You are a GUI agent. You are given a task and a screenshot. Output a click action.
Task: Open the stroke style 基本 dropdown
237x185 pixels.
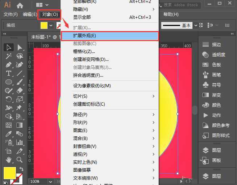(x=196, y=25)
